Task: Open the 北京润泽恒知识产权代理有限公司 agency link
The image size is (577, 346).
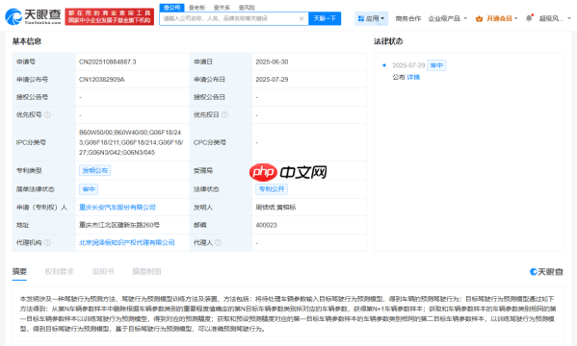Action: pyautogui.click(x=127, y=242)
